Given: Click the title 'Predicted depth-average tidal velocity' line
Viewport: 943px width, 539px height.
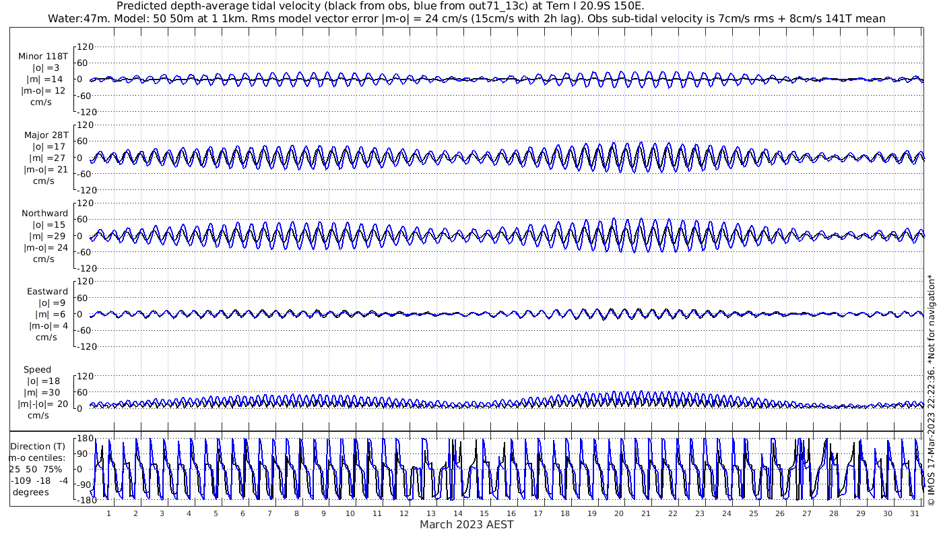Looking at the screenshot, I should (x=380, y=6).
